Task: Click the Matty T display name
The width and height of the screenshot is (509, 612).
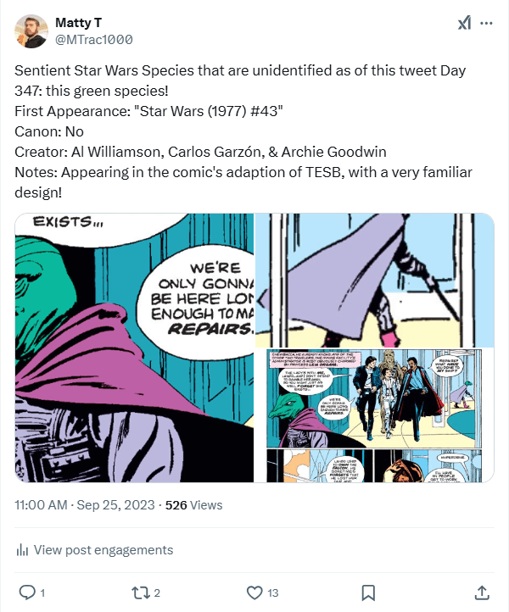Action: 81,21
